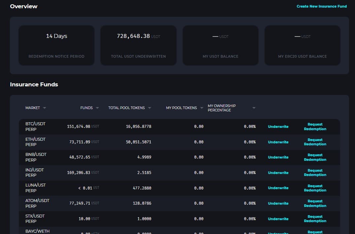
Task: Underwrite the BNB/USDT PERP fund
Action: coord(278,157)
